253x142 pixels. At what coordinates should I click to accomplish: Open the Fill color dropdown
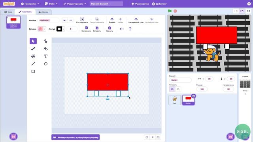(45, 29)
